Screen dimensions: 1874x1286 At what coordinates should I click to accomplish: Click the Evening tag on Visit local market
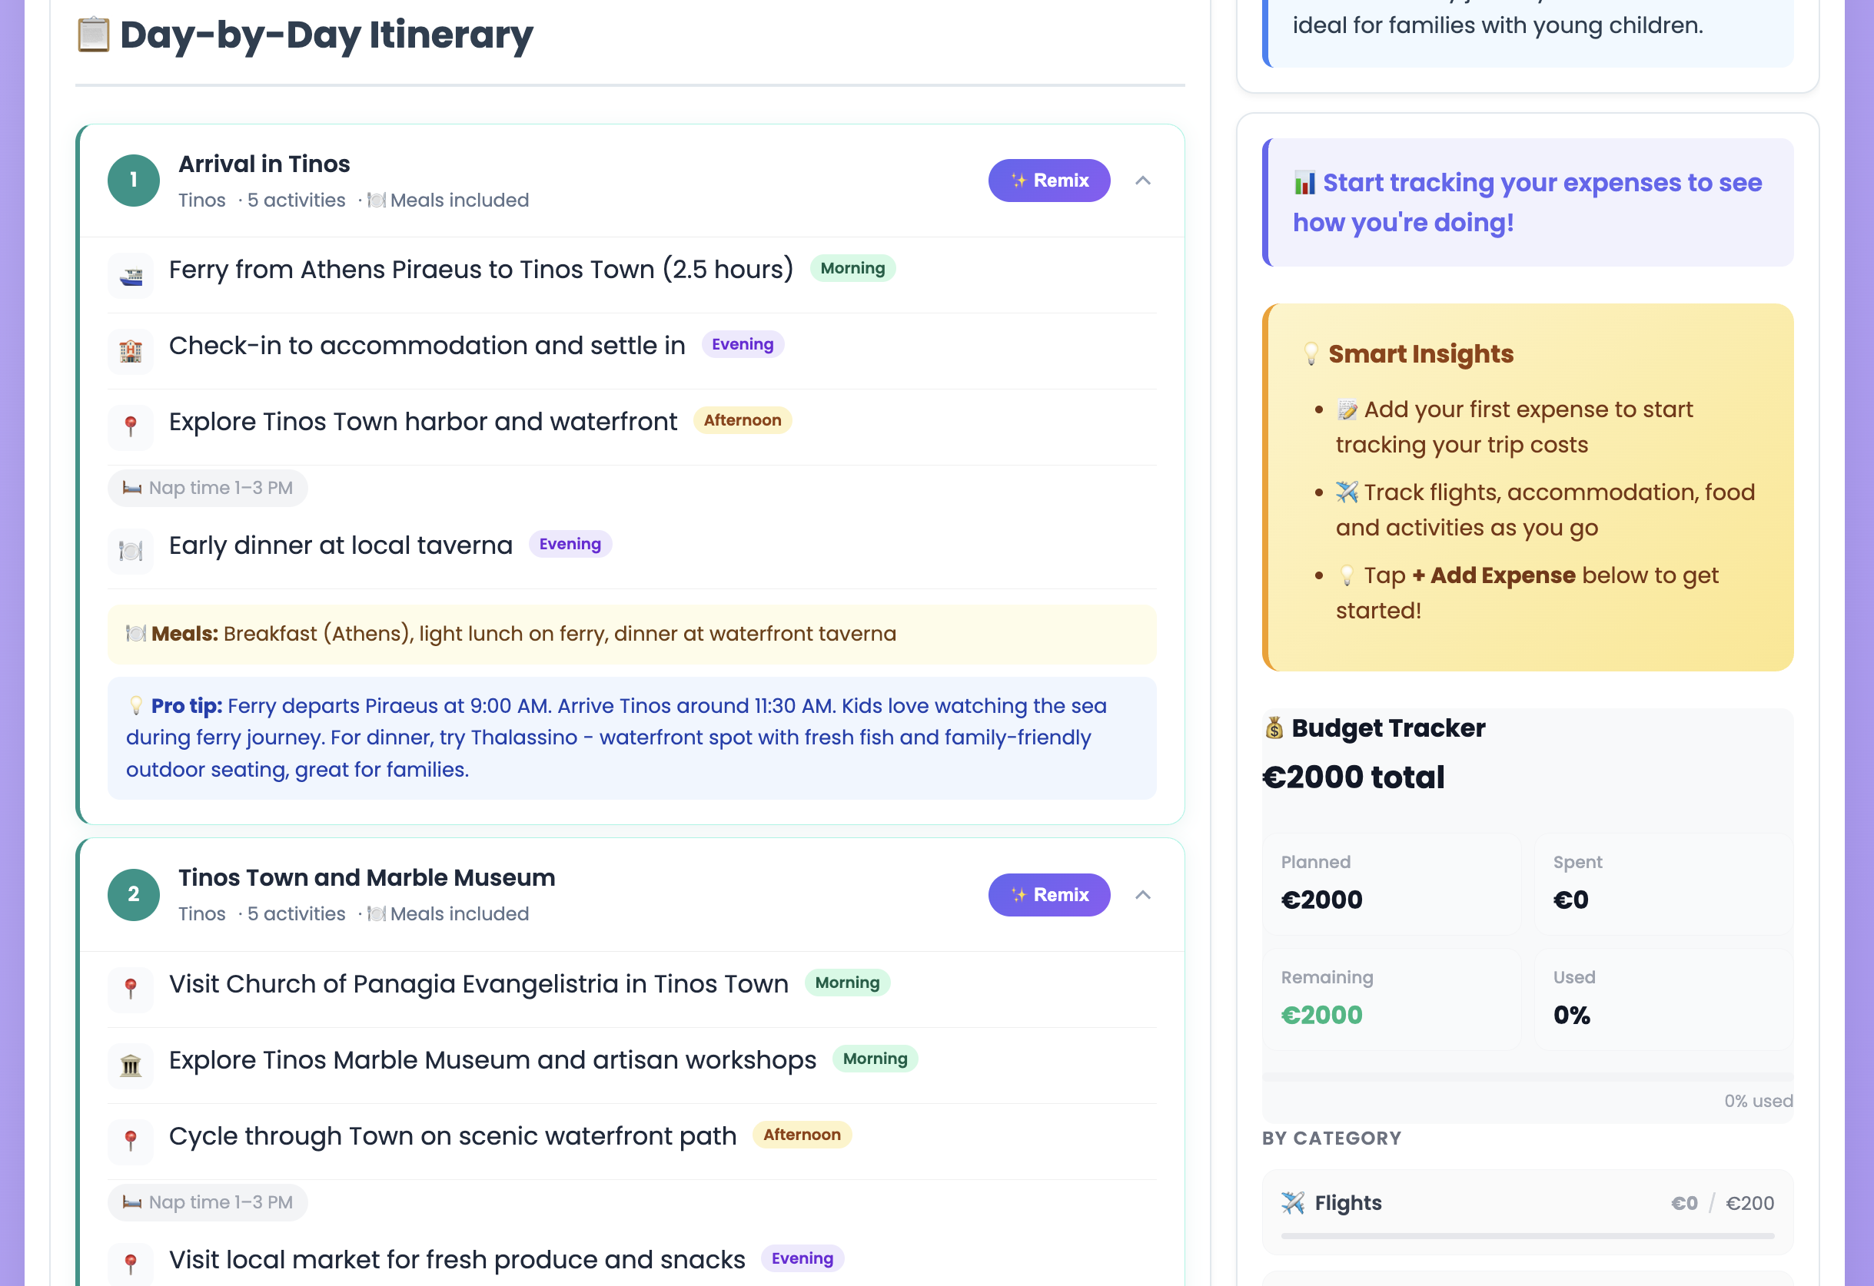coord(802,1259)
